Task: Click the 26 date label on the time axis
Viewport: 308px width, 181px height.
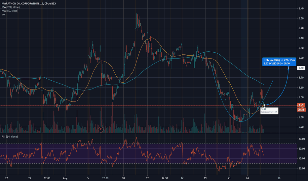Action: click(279, 178)
